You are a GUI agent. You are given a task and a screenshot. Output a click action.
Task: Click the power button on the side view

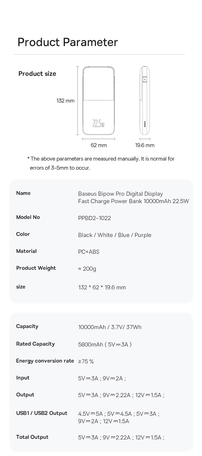click(x=145, y=80)
